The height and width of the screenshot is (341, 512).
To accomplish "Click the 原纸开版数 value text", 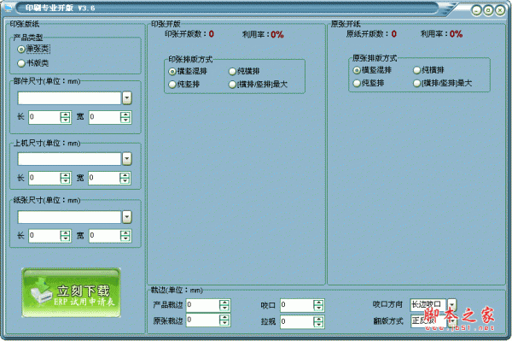I will point(393,34).
